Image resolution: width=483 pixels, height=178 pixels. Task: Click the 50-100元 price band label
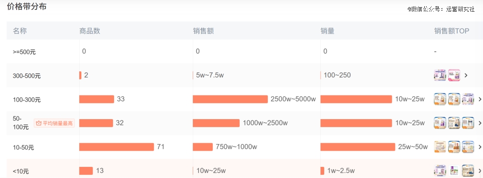21,123
